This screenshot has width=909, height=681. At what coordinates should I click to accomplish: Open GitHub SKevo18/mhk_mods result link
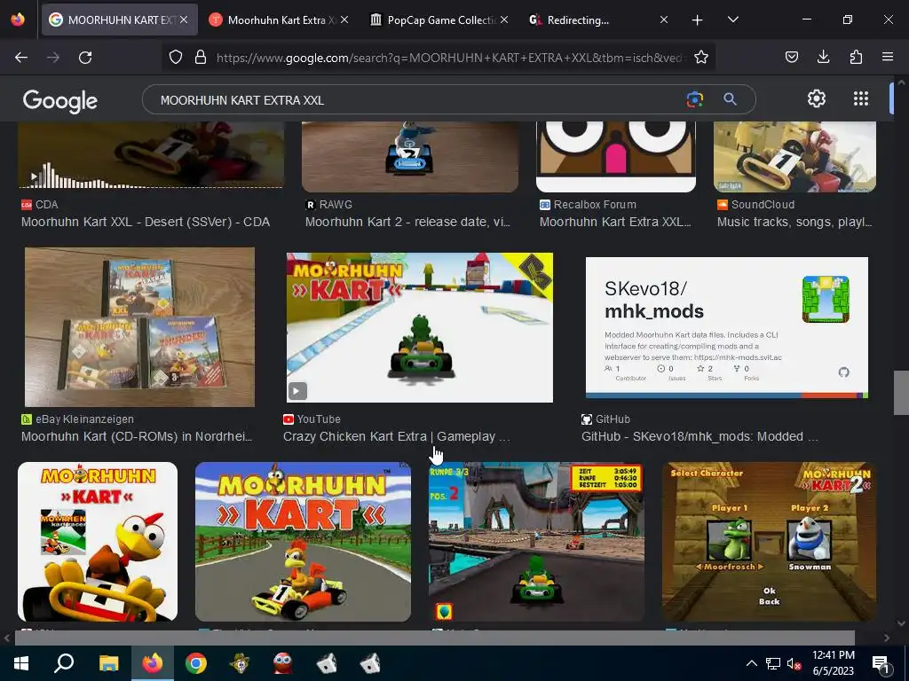(700, 436)
